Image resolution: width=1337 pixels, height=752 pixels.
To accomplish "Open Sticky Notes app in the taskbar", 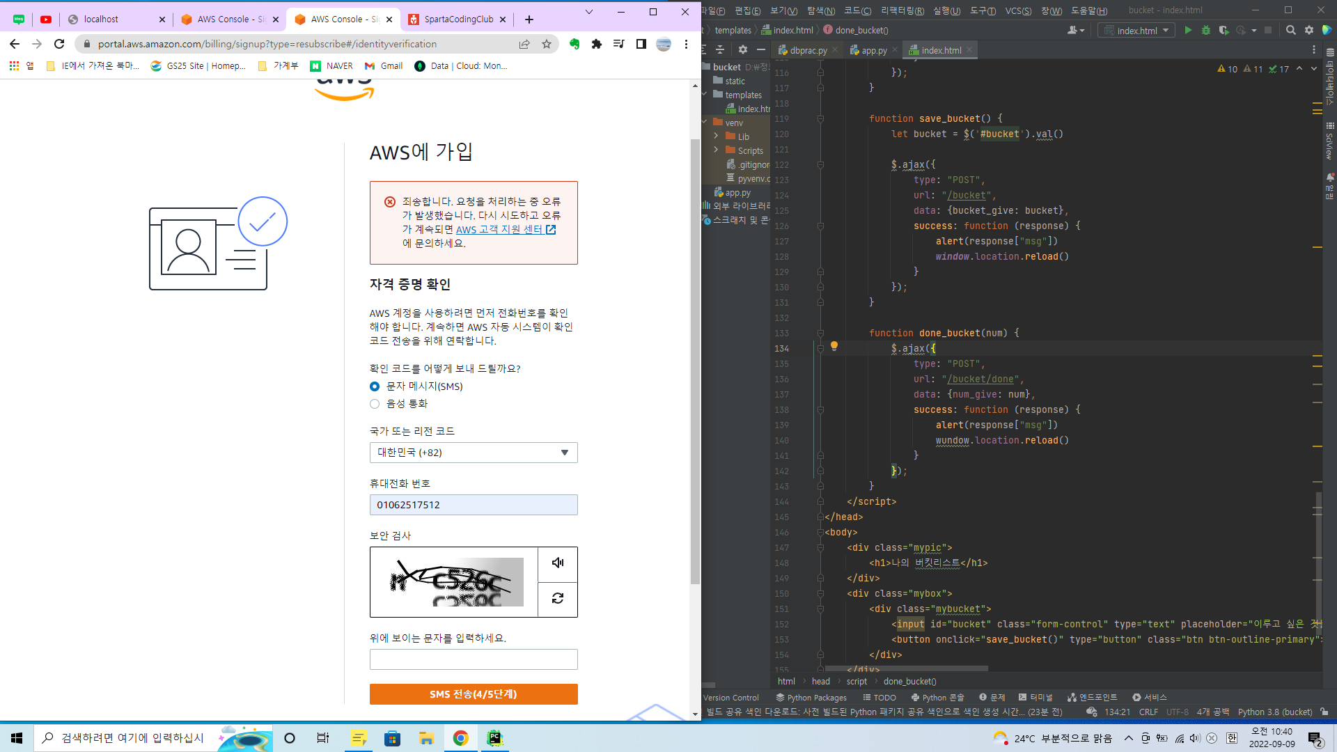I will (x=359, y=738).
